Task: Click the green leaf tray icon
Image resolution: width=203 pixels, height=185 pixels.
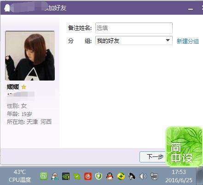Action: coord(77,176)
